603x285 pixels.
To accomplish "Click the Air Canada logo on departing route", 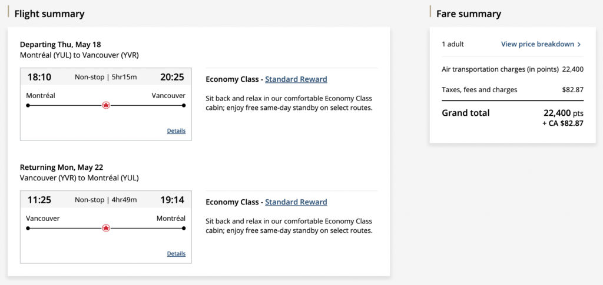I will (x=106, y=105).
